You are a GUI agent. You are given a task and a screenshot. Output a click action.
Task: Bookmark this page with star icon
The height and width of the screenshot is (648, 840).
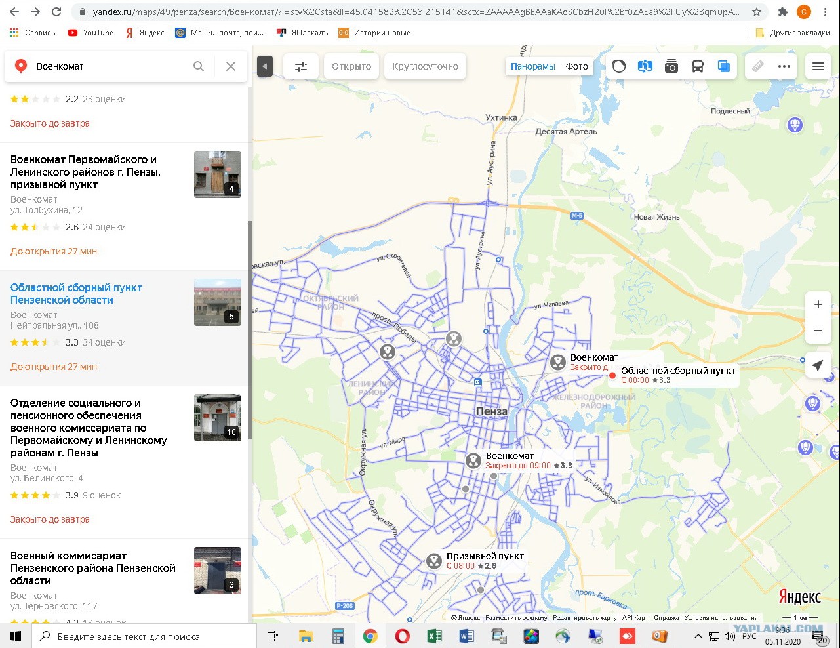pos(757,12)
